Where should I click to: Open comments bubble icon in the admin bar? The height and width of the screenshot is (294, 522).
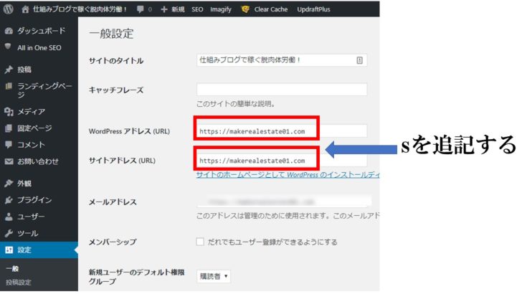[140, 9]
